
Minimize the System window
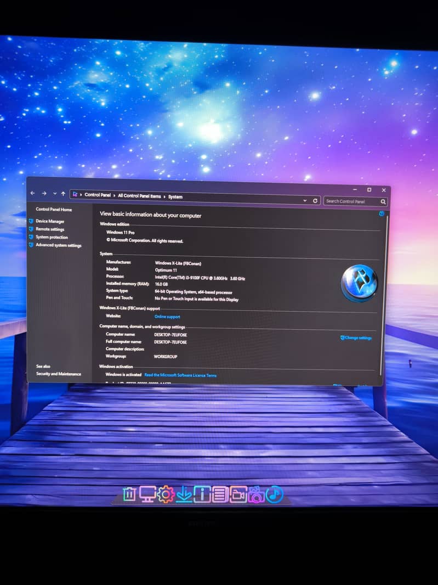pyautogui.click(x=355, y=189)
